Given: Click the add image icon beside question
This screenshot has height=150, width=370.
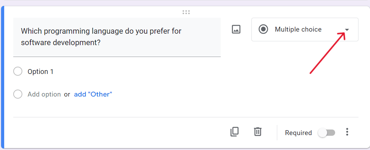Looking at the screenshot, I should [236, 30].
